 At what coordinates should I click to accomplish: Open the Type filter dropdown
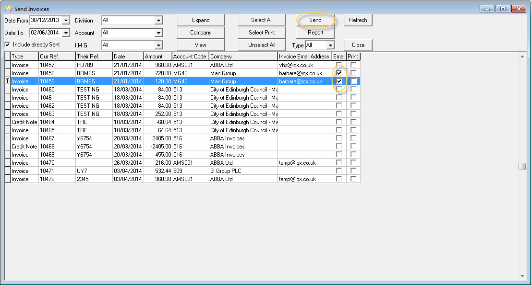pos(330,45)
